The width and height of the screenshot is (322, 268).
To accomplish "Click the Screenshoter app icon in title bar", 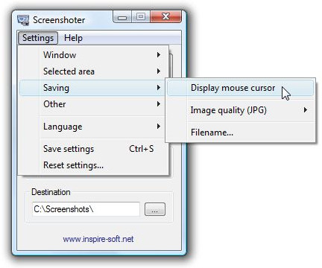I will [23, 20].
